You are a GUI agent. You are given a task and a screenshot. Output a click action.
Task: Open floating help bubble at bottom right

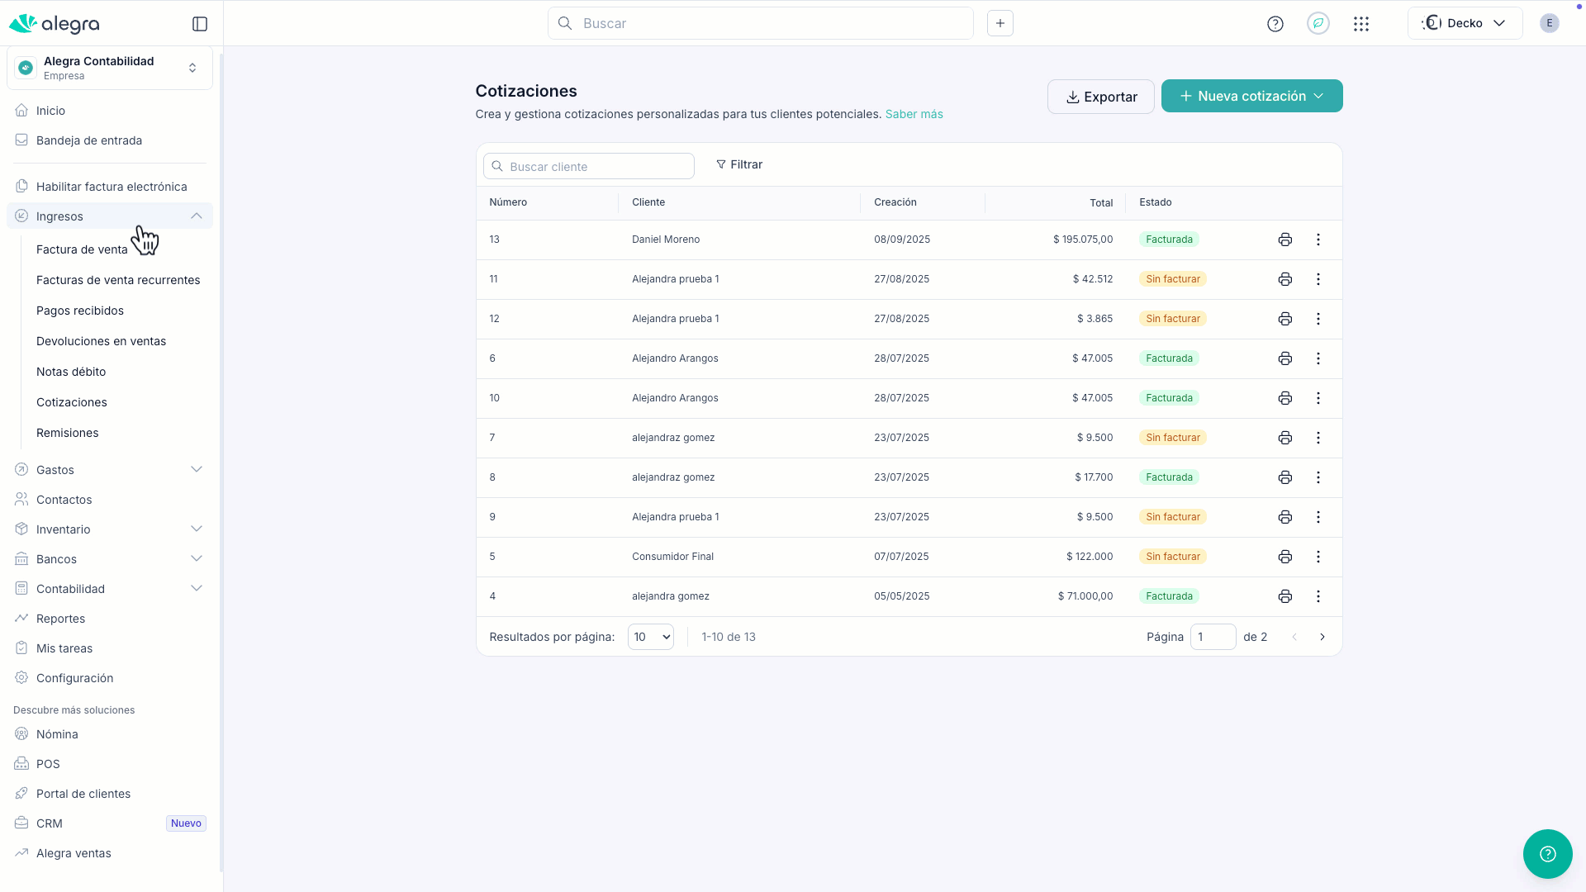click(x=1547, y=853)
